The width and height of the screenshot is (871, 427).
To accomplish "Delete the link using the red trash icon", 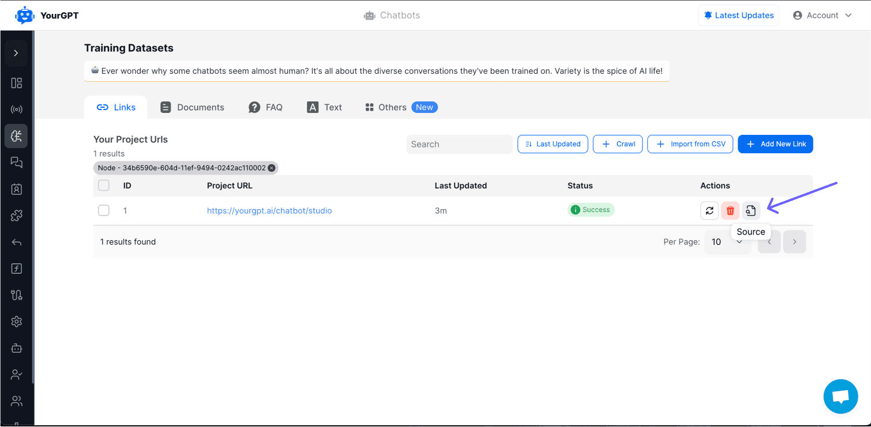I will click(x=730, y=210).
